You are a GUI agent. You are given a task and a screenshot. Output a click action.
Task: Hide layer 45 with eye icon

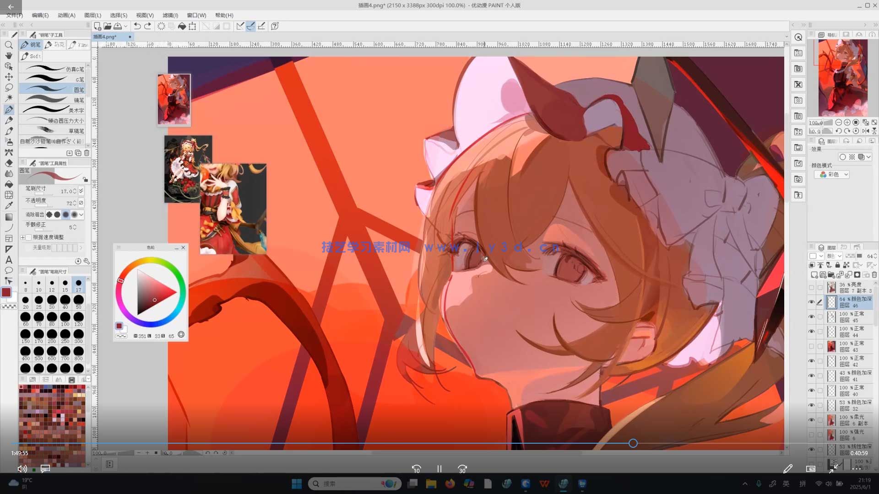point(811,317)
